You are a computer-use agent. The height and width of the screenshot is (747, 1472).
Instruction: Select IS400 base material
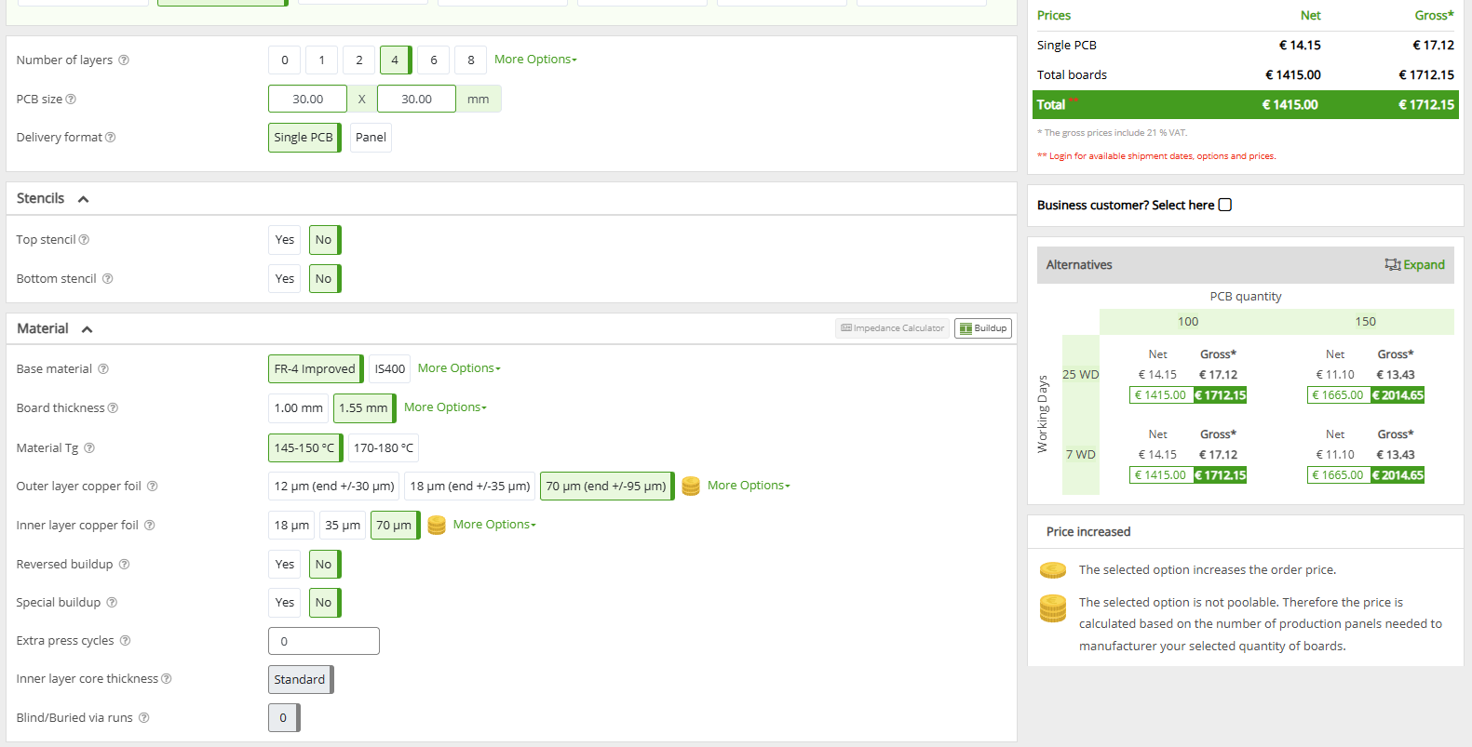coord(389,369)
